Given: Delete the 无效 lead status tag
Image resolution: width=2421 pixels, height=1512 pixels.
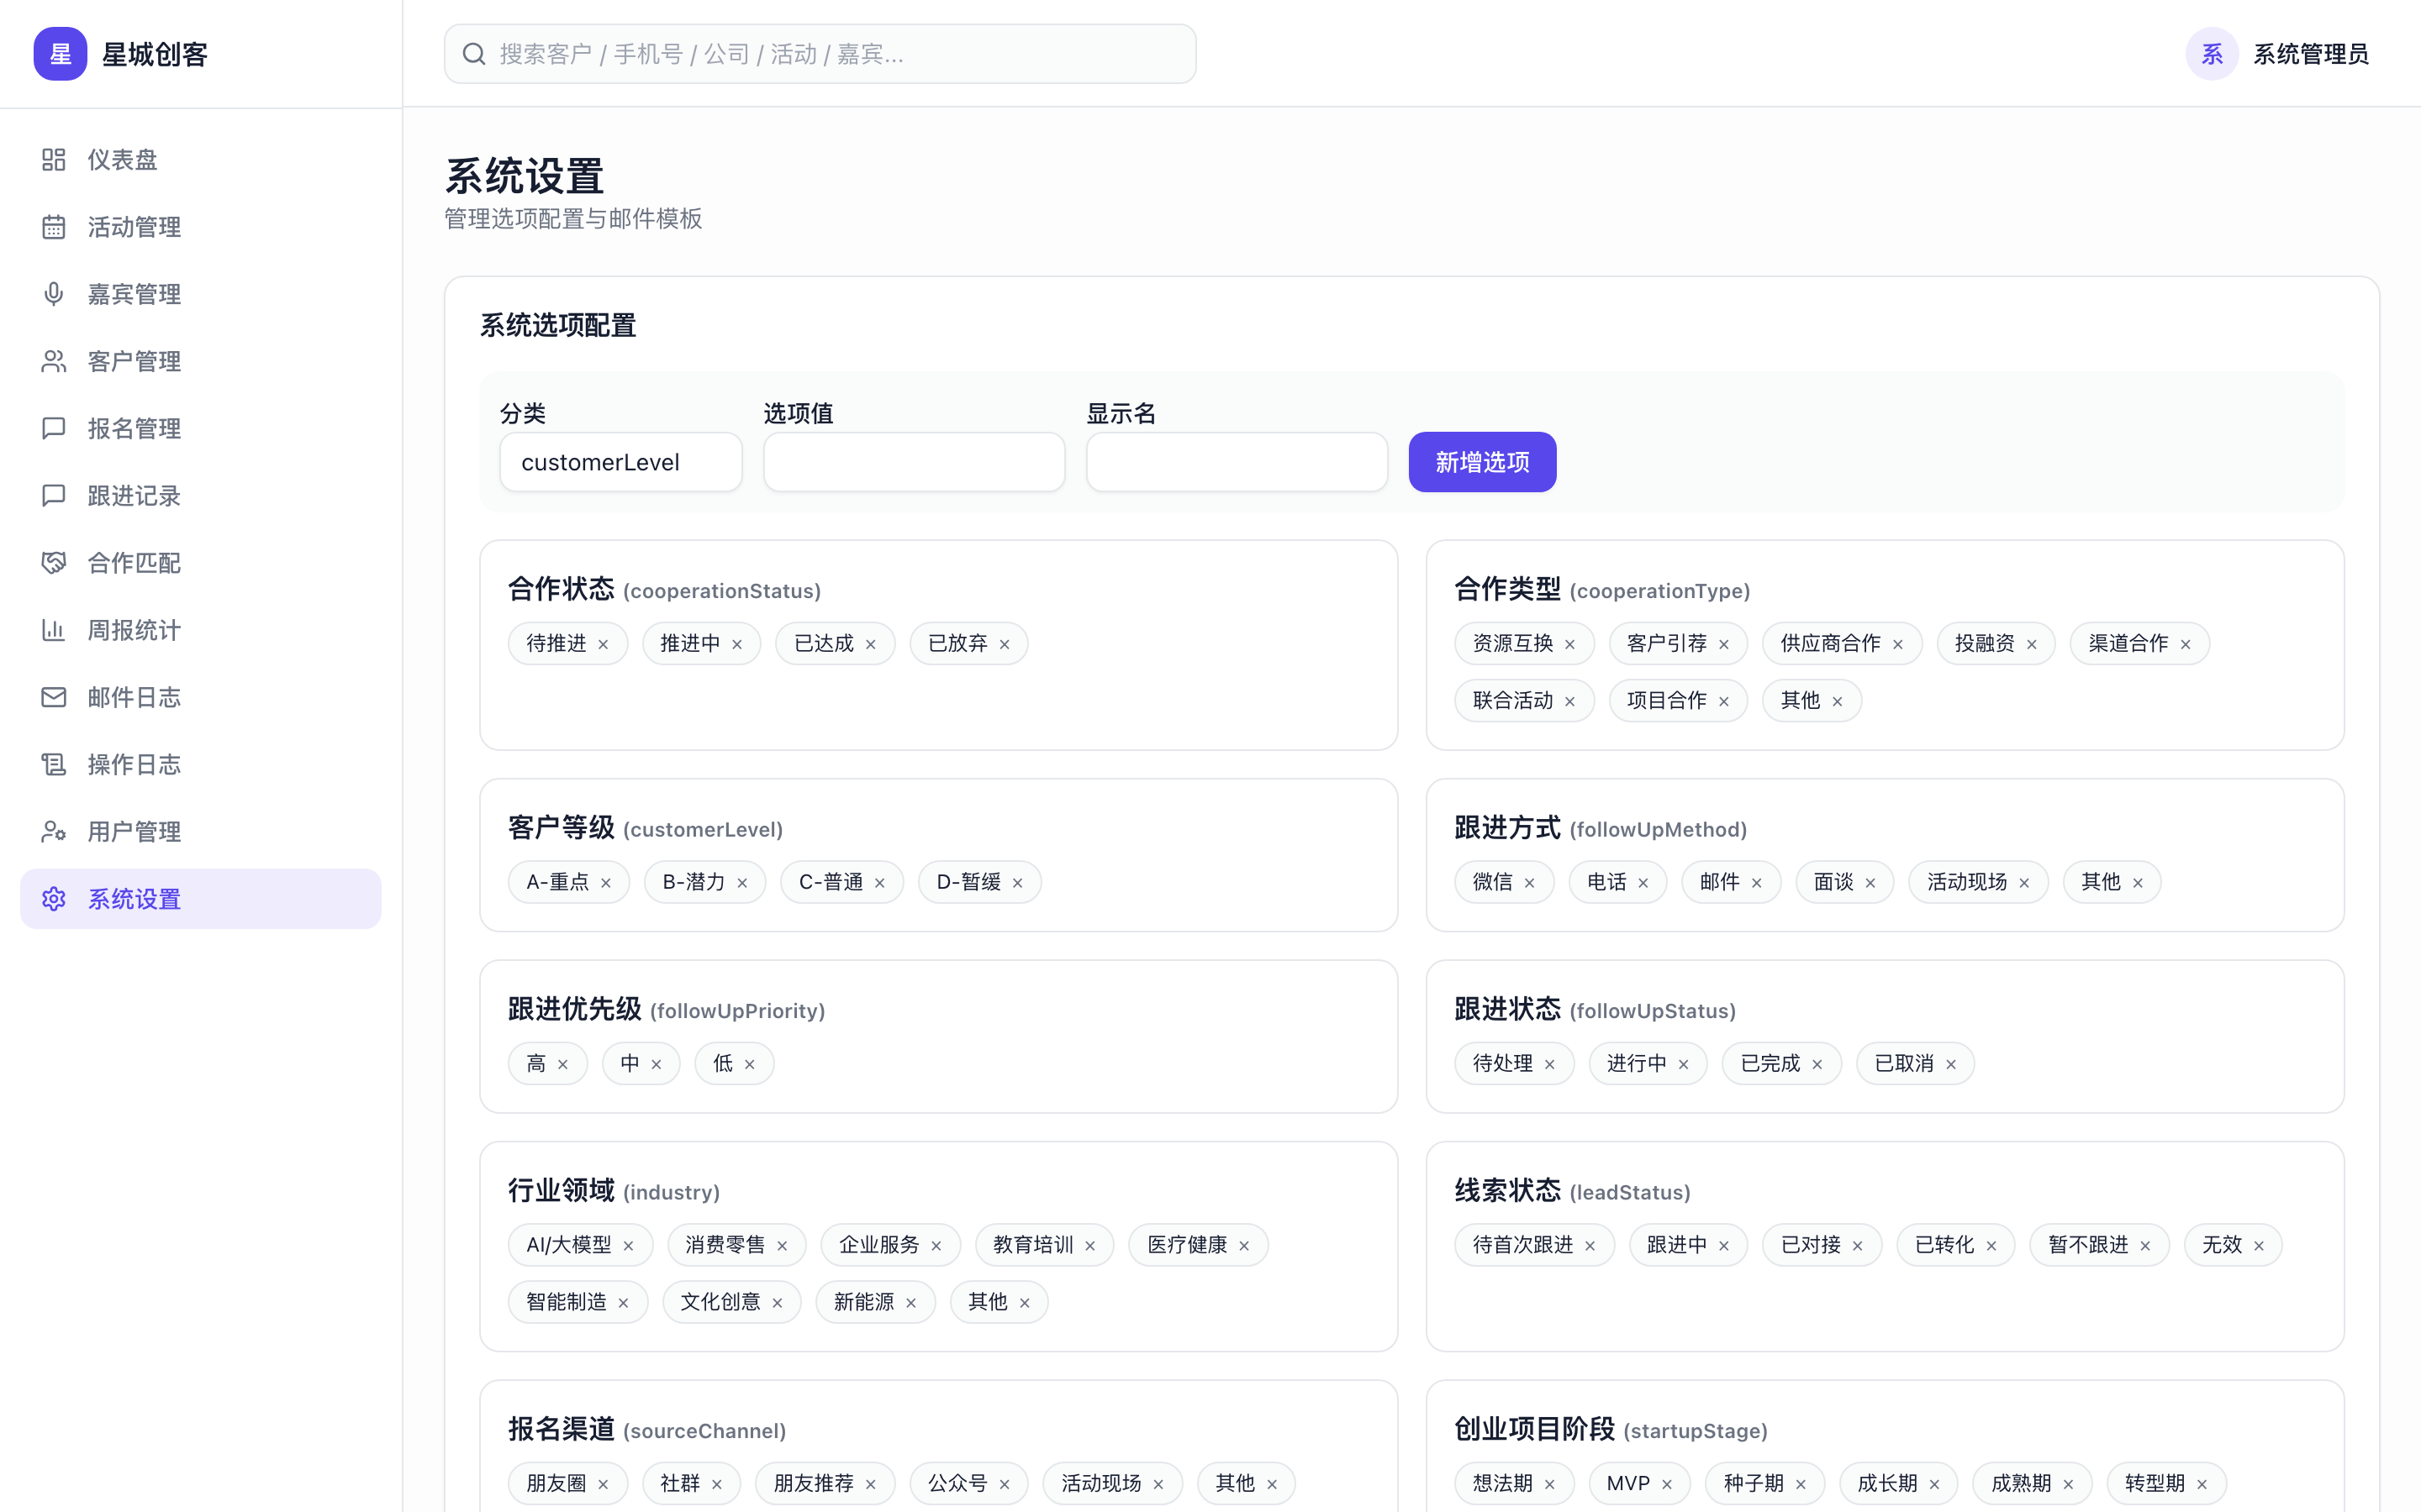Looking at the screenshot, I should coord(2259,1246).
